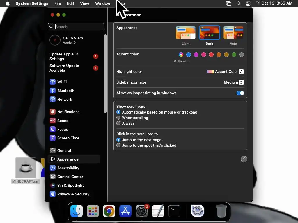
Task: Click the sidebar Search field
Action: coord(76,27)
